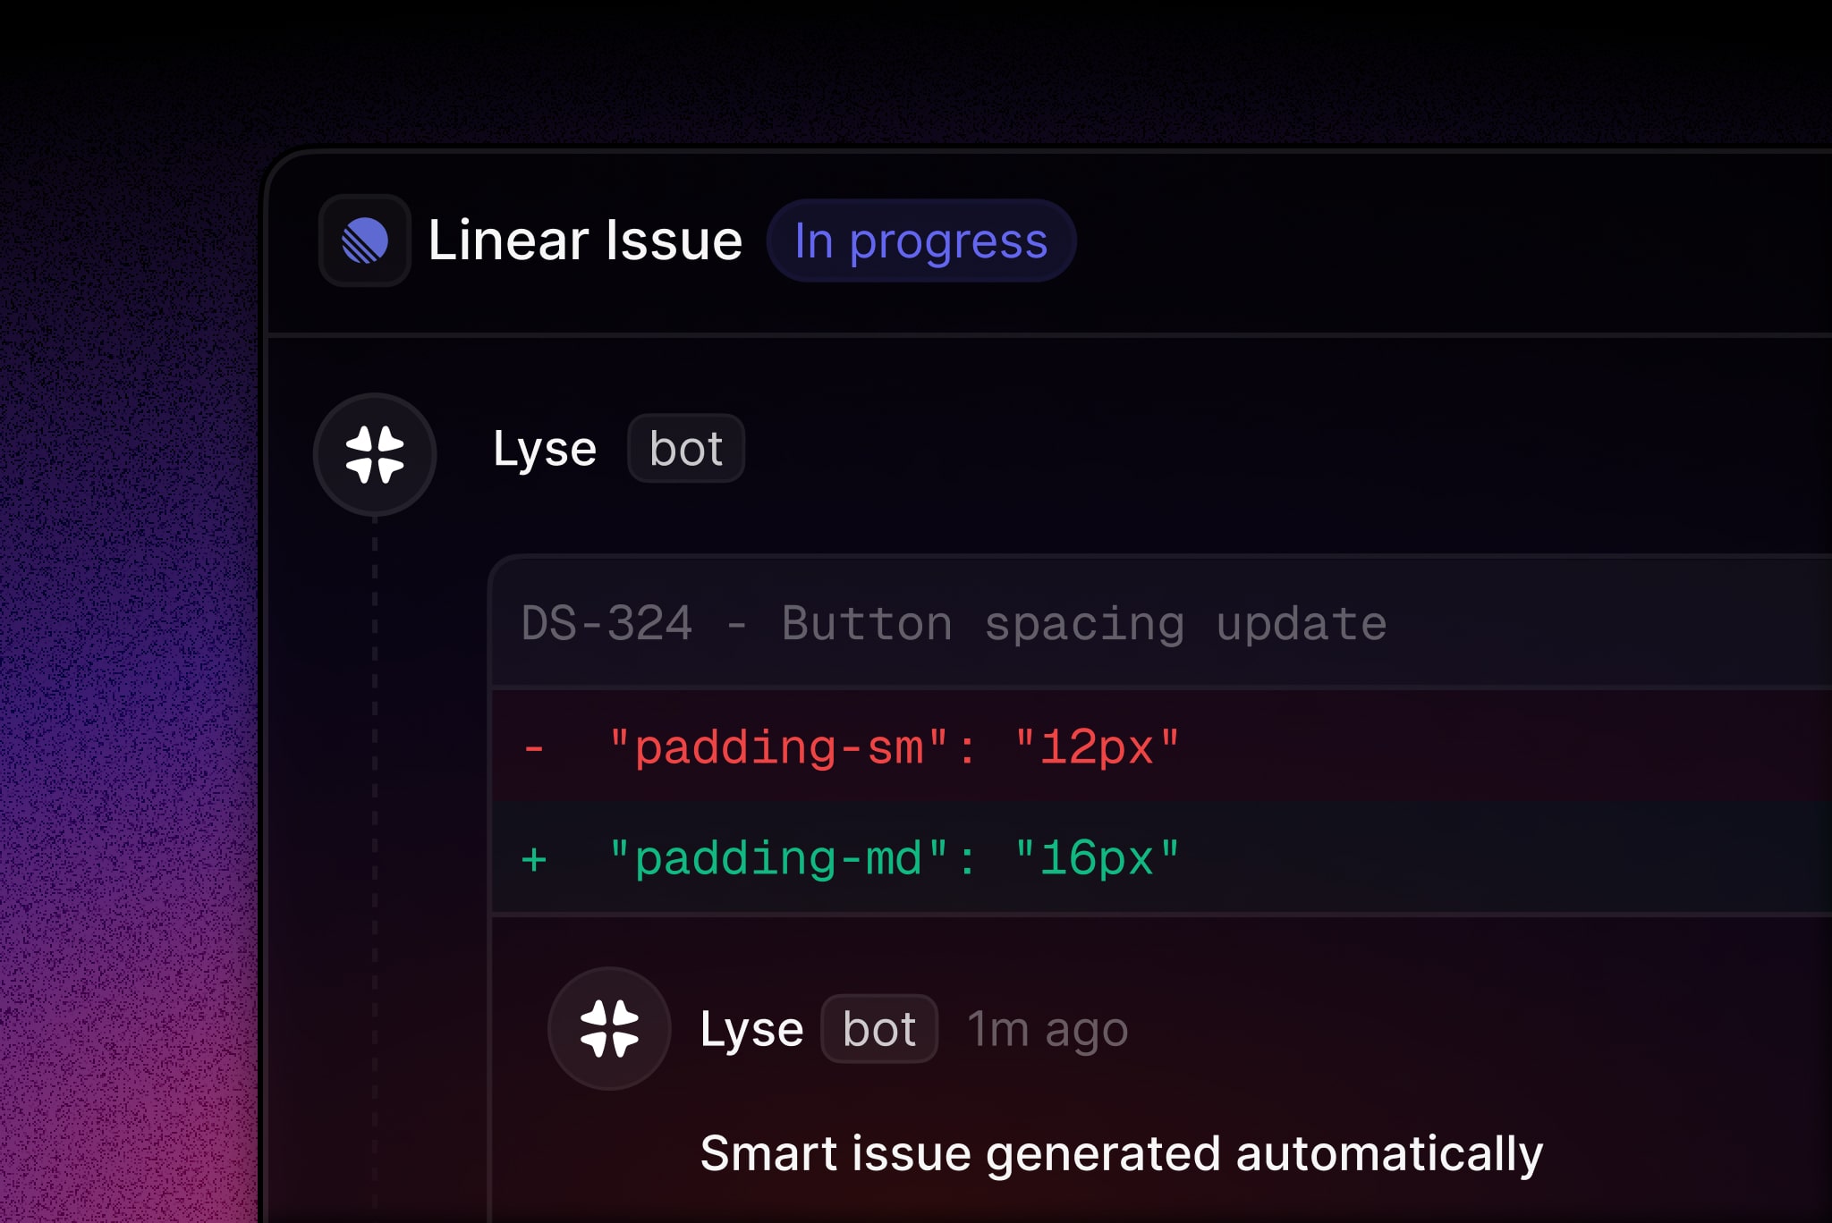Click the In progress status badge
The height and width of the screenshot is (1223, 1832).
(921, 240)
